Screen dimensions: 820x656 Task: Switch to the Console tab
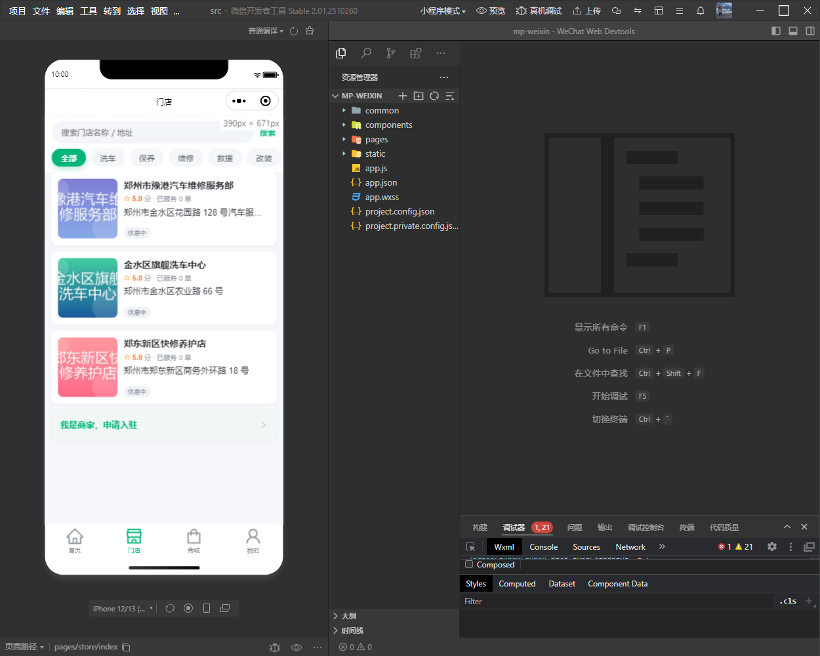[x=544, y=546]
